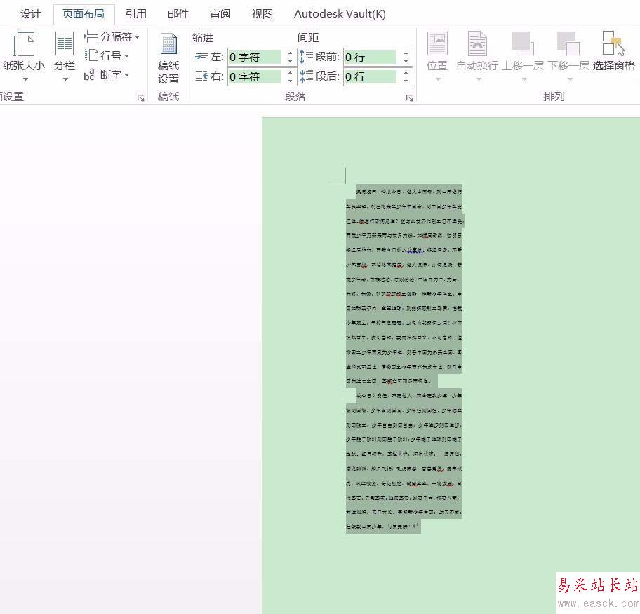640x614 pixels.
Task: Select the 页面布局 tab
Action: [x=84, y=14]
